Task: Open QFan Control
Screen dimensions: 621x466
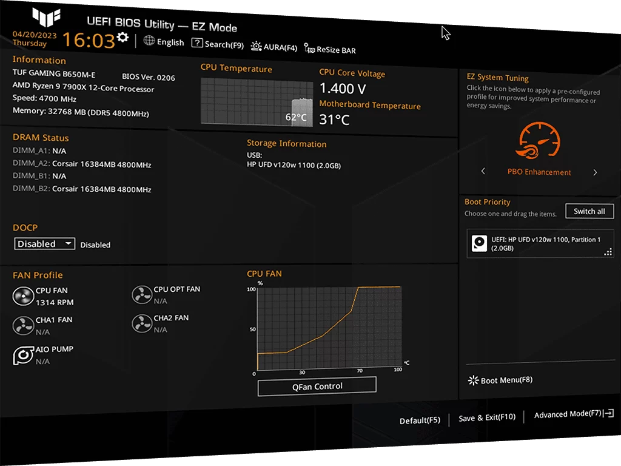Action: pyautogui.click(x=317, y=387)
